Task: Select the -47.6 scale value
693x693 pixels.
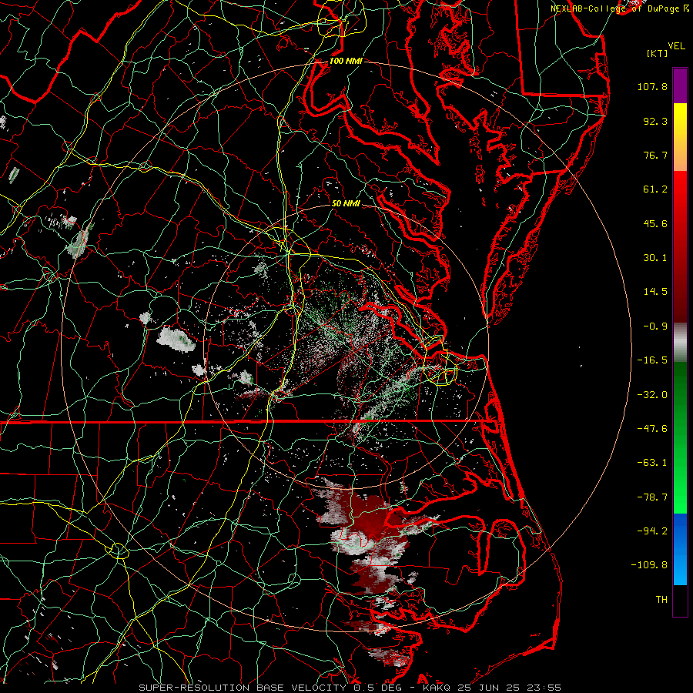Action: click(652, 429)
